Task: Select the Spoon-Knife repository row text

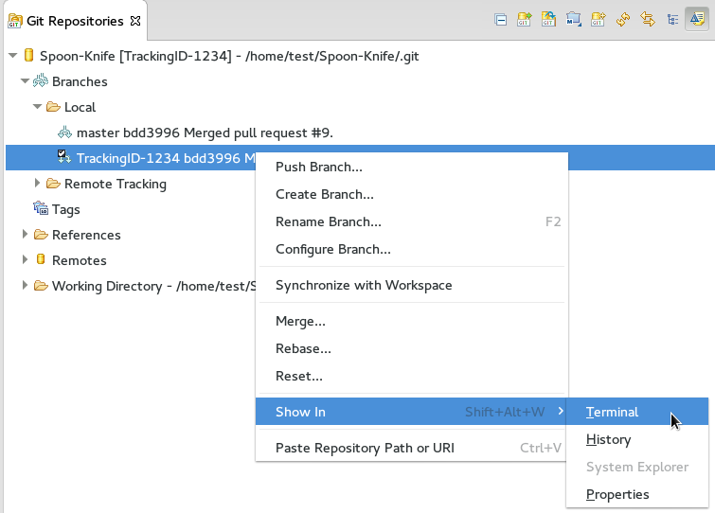Action: pos(229,56)
